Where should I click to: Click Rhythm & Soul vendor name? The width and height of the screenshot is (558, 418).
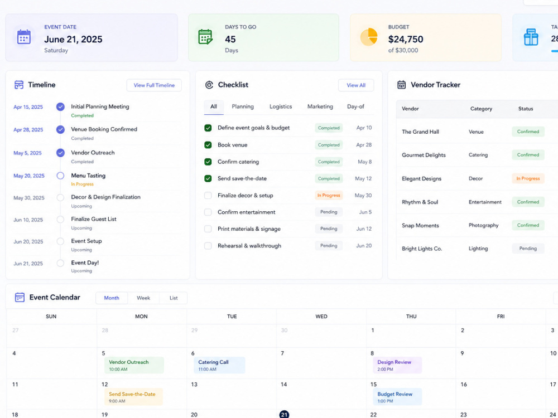click(420, 202)
